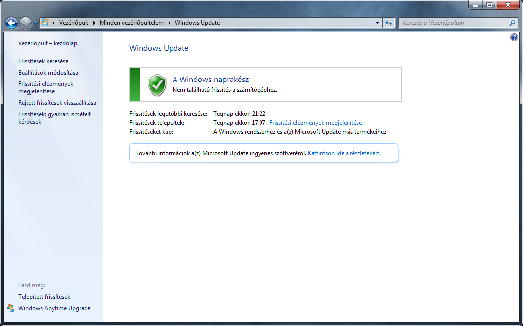Click the Tegnap ekkor: 21:22 value
The image size is (523, 326).
coord(240,114)
